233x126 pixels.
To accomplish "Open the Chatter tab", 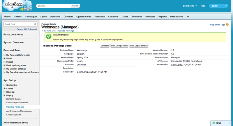I will pyautogui.click(x=18, y=17).
